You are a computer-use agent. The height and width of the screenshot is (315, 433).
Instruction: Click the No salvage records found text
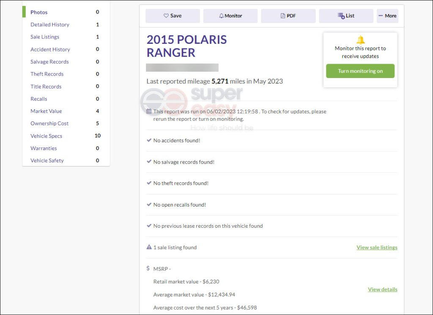coord(184,162)
